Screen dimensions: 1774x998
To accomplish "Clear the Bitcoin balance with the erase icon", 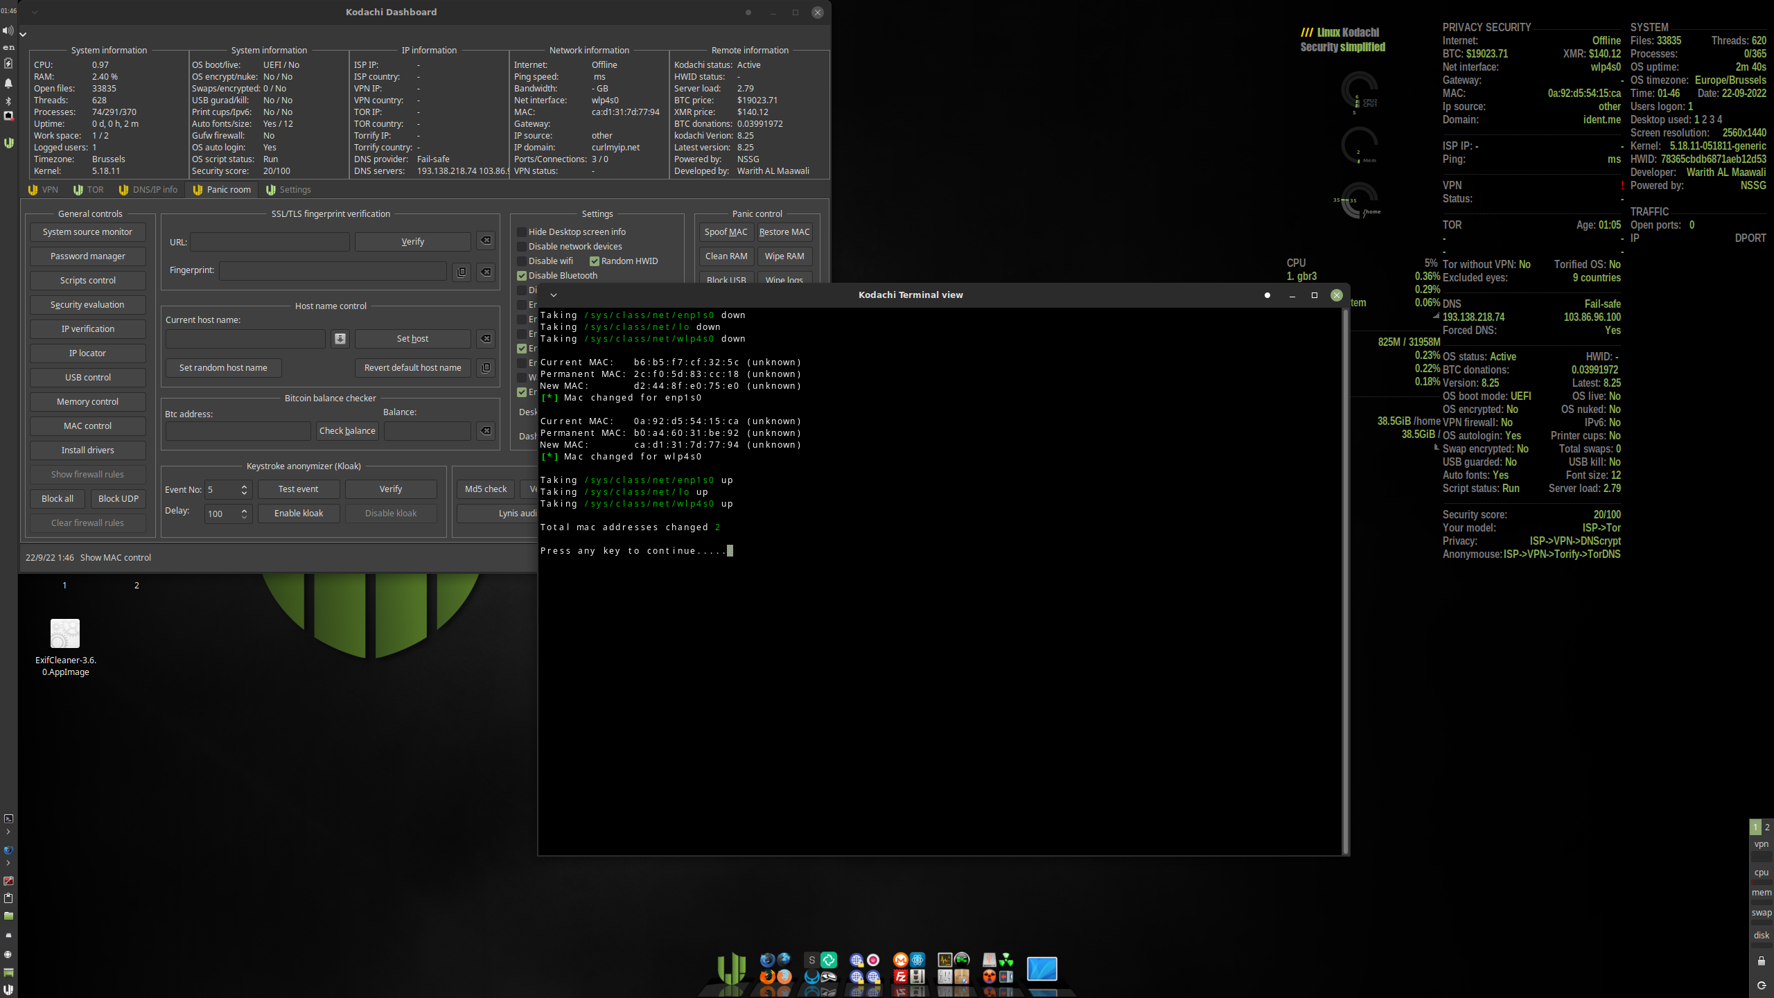I will tap(486, 430).
